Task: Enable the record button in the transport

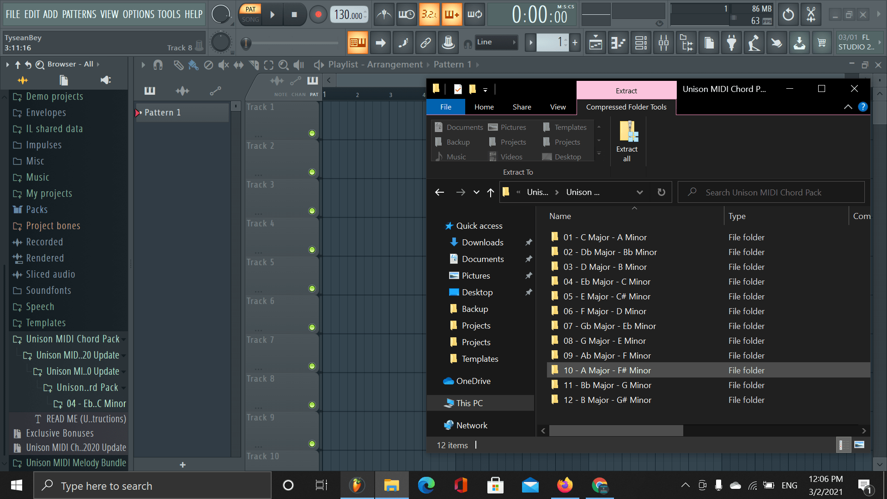Action: coord(318,14)
